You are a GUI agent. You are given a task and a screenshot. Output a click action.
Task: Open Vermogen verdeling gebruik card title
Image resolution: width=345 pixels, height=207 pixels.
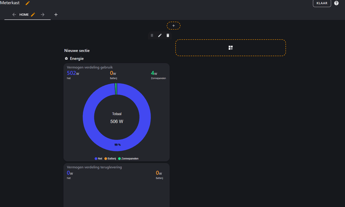[90, 68]
